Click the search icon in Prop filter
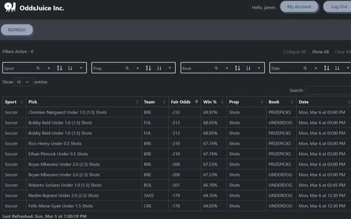The image size is (351, 219). point(127,68)
